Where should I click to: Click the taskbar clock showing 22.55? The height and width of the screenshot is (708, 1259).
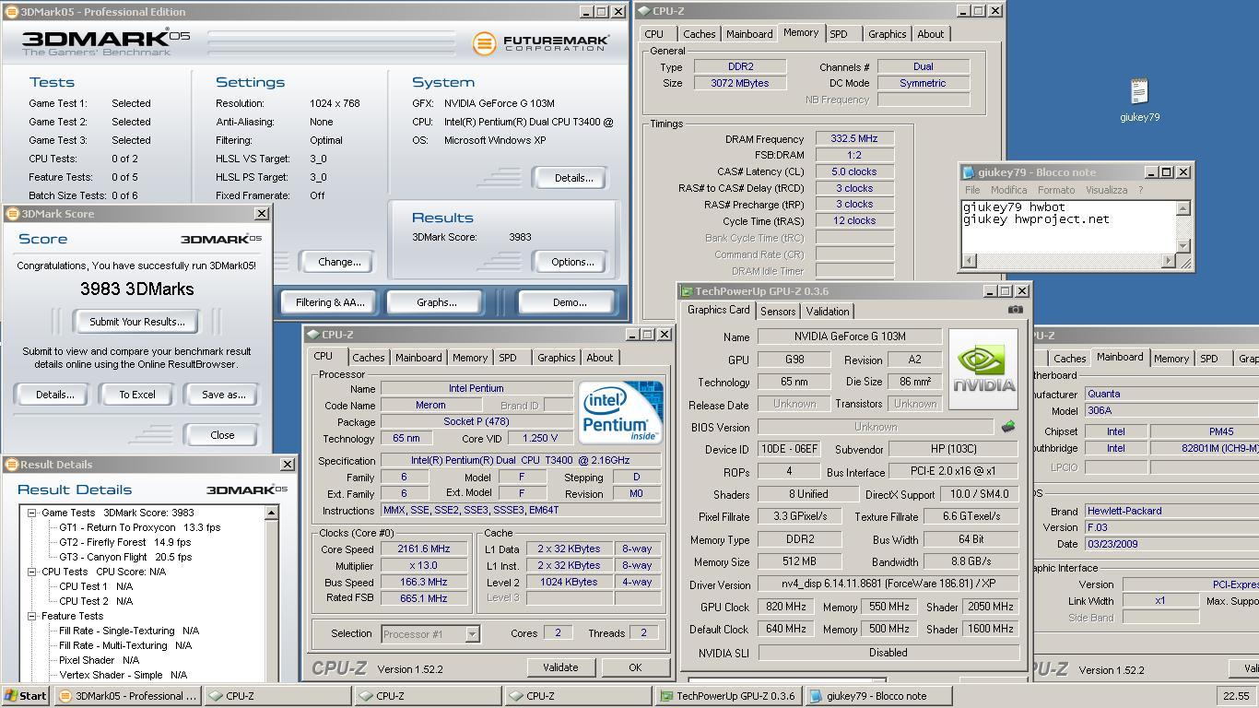click(x=1235, y=696)
